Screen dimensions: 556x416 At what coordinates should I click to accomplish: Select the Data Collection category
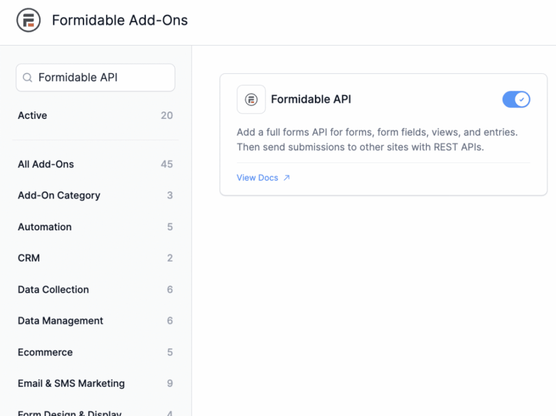click(96, 289)
